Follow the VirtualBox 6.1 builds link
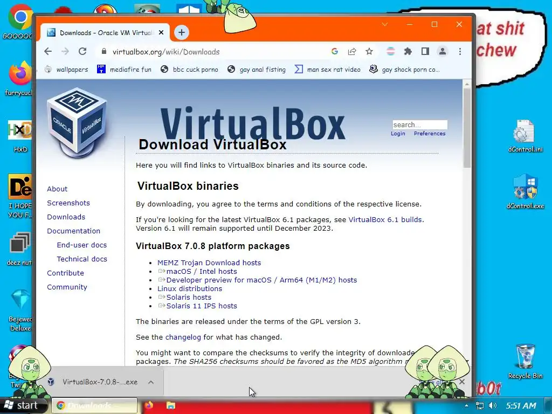Viewport: 552px width, 414px height. (385, 220)
